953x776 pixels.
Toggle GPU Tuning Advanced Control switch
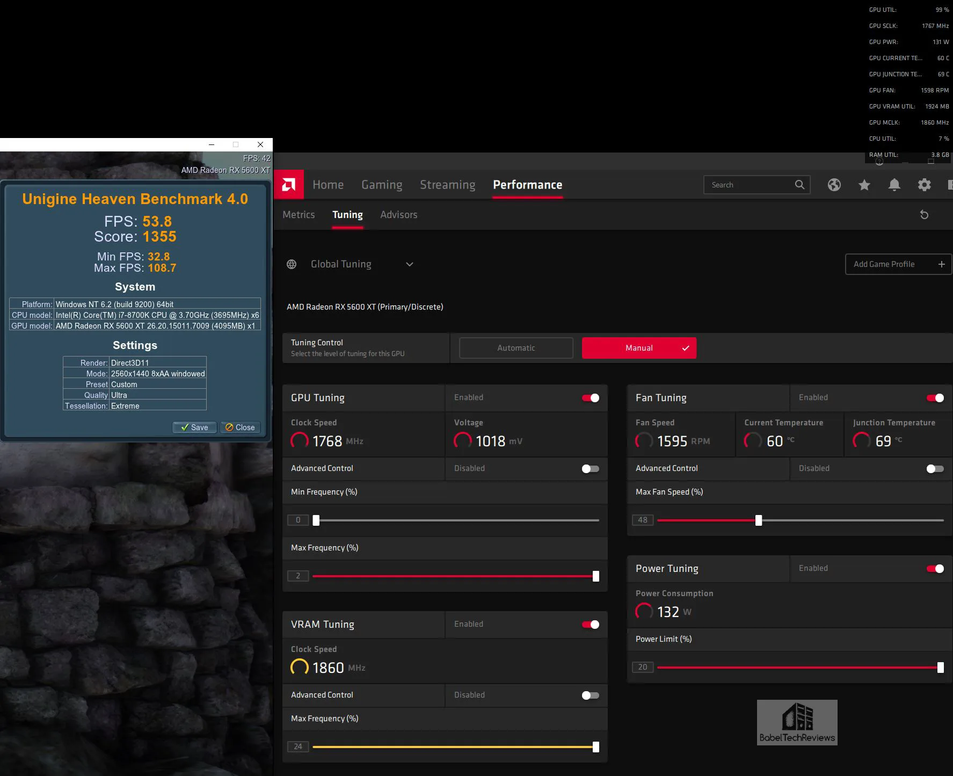(591, 469)
